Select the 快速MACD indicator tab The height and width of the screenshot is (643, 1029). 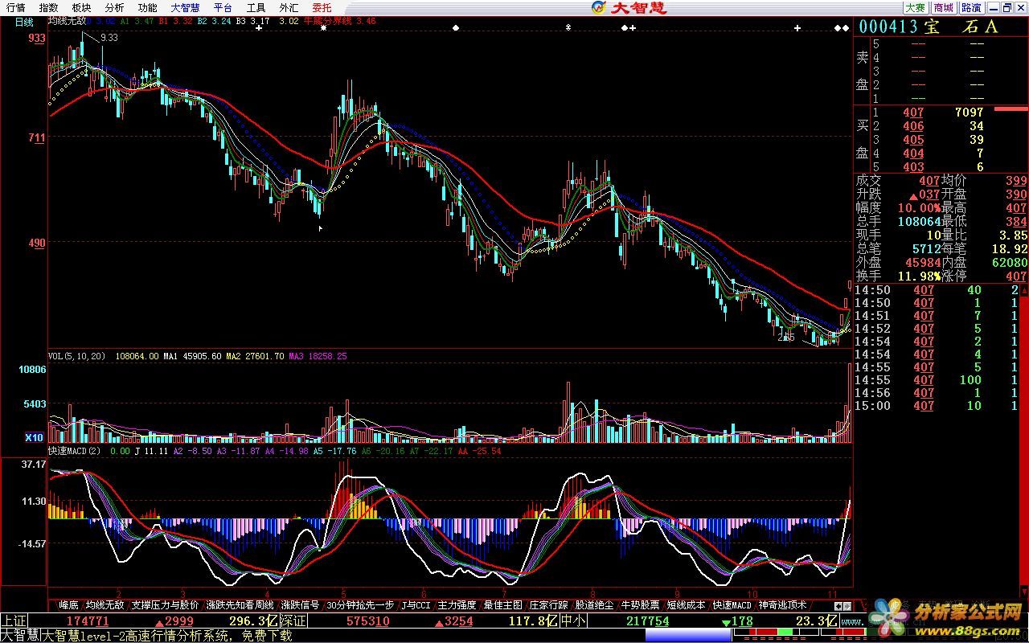click(732, 604)
